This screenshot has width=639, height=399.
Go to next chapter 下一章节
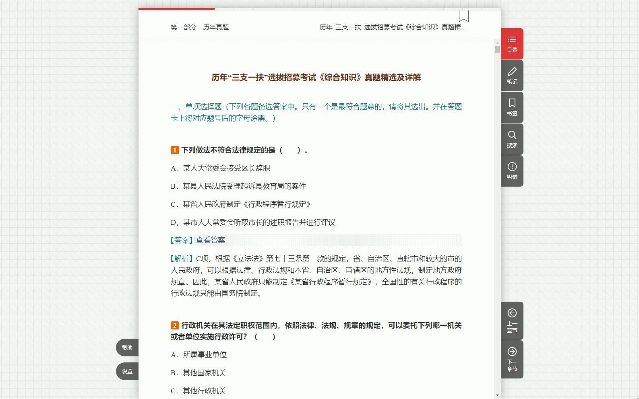(512, 360)
